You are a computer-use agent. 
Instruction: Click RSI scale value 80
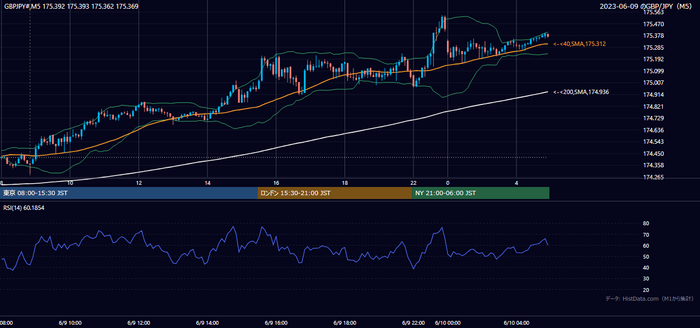tap(646, 224)
